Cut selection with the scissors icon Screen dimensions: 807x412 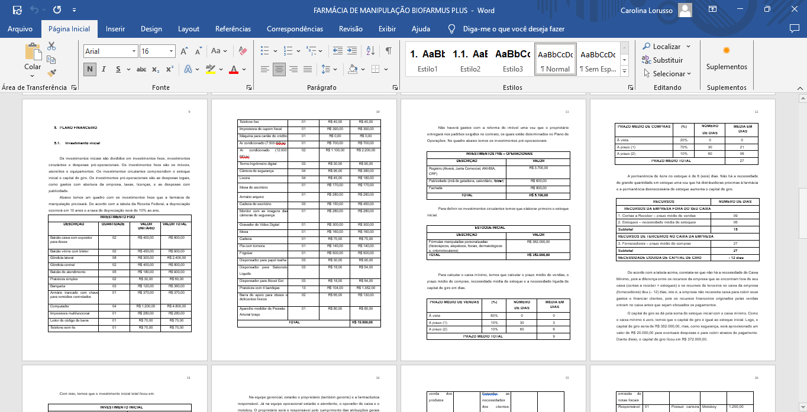pyautogui.click(x=51, y=46)
